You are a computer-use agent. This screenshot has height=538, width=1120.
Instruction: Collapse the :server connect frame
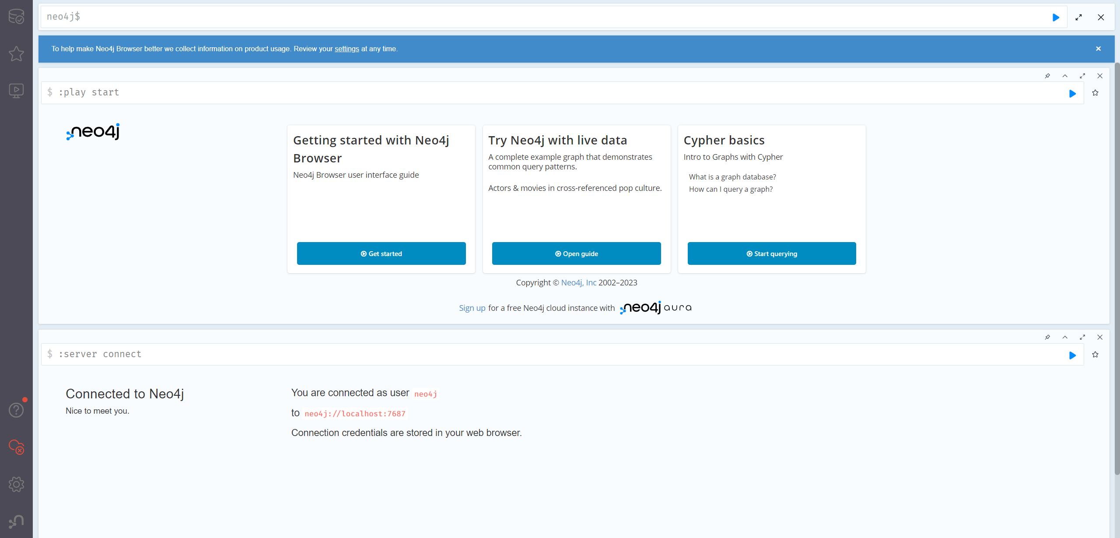pos(1065,337)
